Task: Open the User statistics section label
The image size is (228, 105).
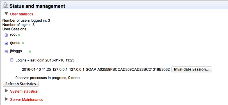Action: coord(22,14)
